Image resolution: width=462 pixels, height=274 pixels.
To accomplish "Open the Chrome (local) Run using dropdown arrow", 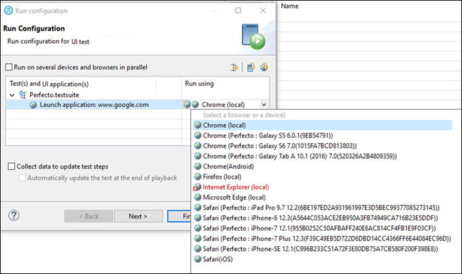I will pos(264,105).
